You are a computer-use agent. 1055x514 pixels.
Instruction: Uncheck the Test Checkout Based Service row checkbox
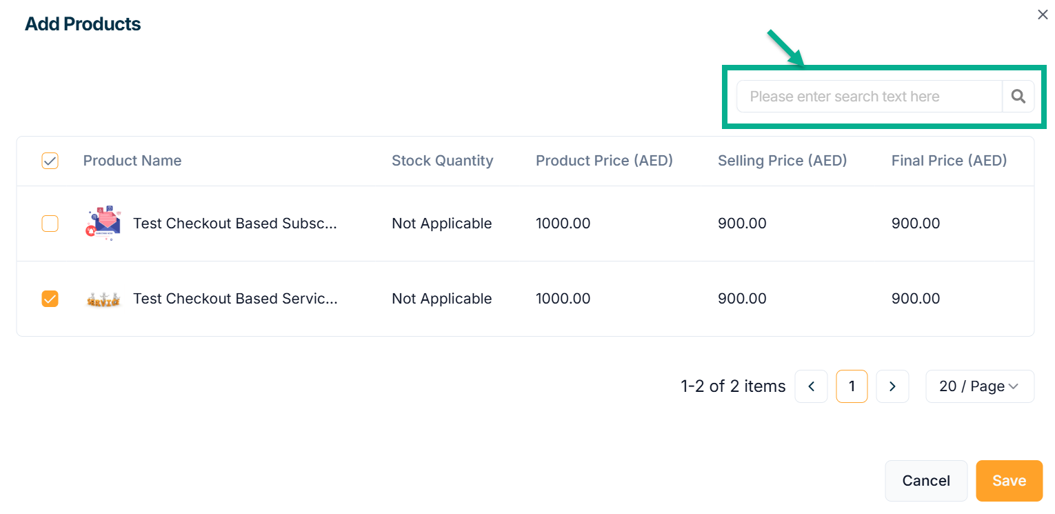pyautogui.click(x=50, y=299)
